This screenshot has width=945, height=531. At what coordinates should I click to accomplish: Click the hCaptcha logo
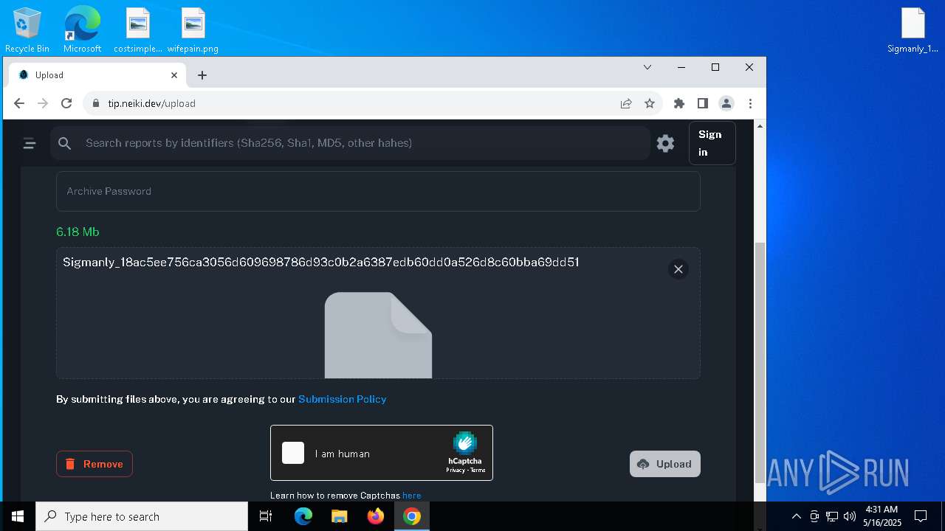pyautogui.click(x=464, y=443)
